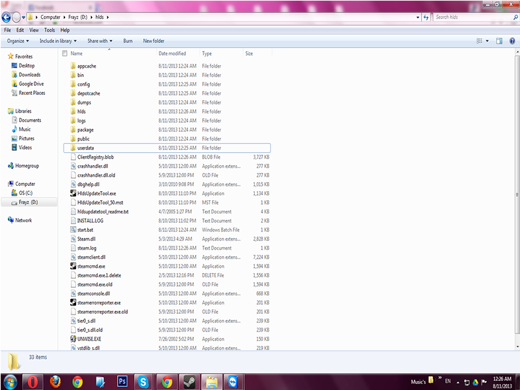
Task: Select the hldsupdatetool_readme.txt file
Action: click(103, 212)
